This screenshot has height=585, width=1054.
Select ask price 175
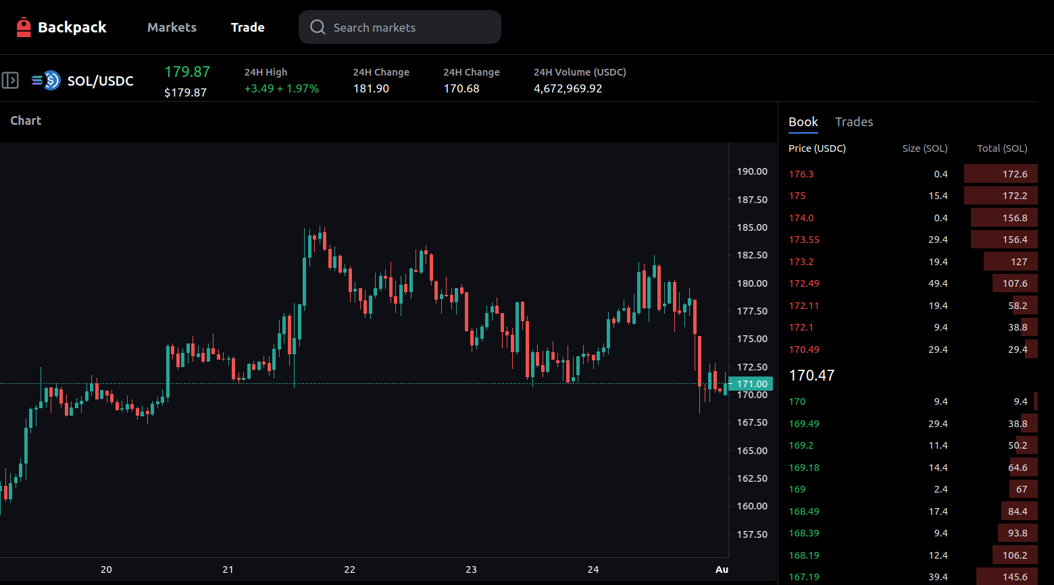tap(797, 196)
